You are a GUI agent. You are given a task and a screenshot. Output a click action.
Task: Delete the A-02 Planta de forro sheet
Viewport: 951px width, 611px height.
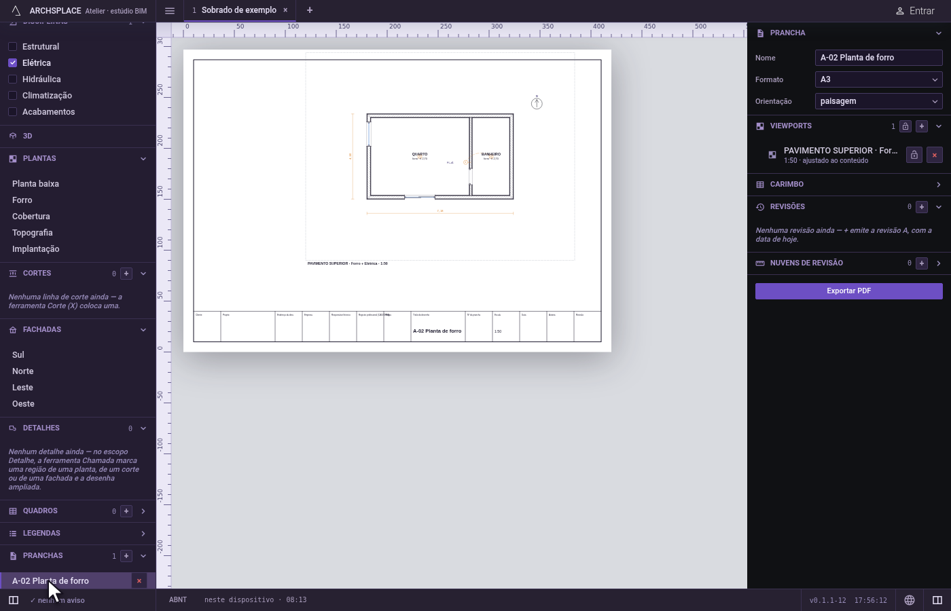coord(139,581)
